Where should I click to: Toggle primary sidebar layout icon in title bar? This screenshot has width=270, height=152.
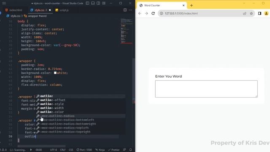(x=87, y=3)
